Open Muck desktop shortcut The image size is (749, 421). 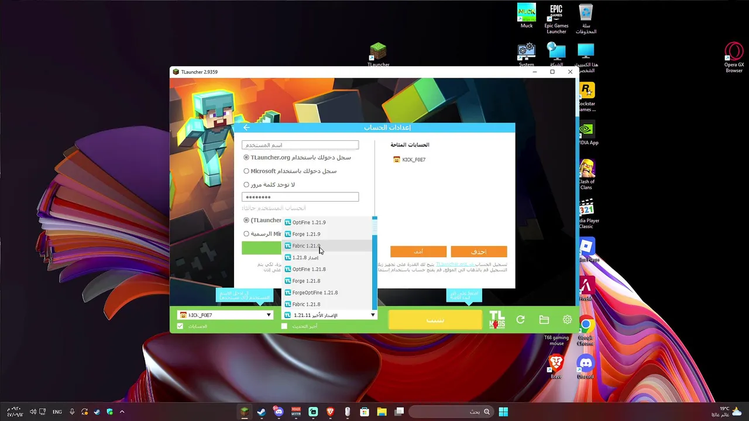[x=527, y=16]
